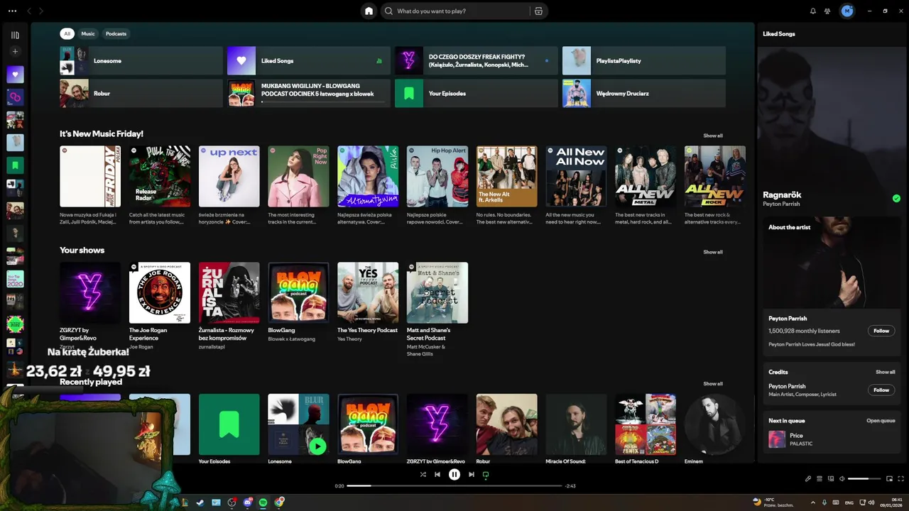Open Liked Songs in the sidebar
This screenshot has width=909, height=511.
pos(15,75)
